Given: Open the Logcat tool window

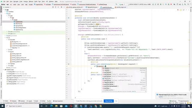Looking at the screenshot, I should [x=29, y=101].
